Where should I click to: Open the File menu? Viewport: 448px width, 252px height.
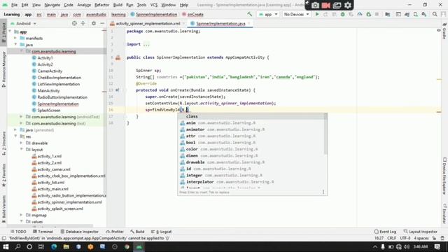click(x=14, y=5)
